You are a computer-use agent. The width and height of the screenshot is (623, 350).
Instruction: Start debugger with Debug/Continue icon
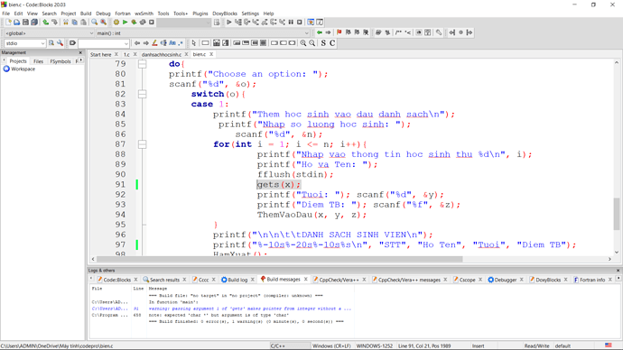coord(228,23)
